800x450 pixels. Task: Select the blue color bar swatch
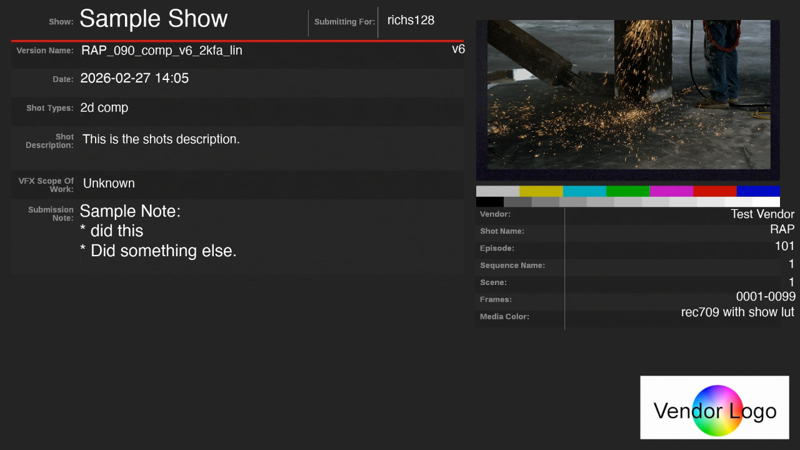pyautogui.click(x=758, y=191)
